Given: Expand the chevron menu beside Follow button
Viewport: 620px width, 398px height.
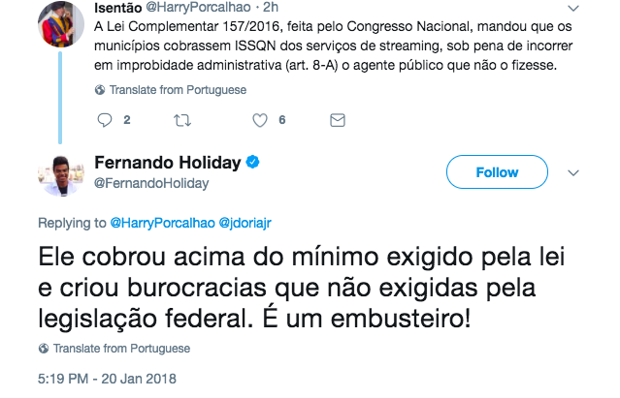Looking at the screenshot, I should tap(572, 172).
